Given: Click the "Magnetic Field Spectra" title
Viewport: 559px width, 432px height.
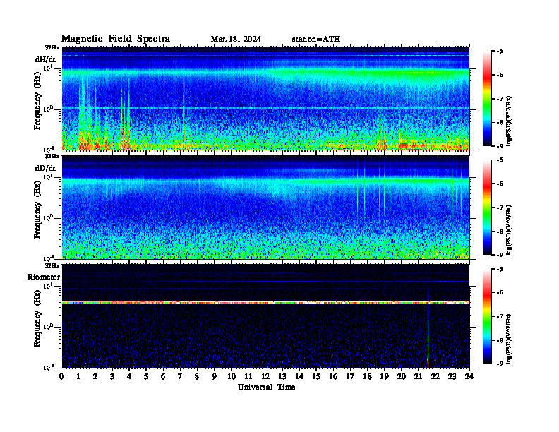Looking at the screenshot, I should click(x=116, y=39).
